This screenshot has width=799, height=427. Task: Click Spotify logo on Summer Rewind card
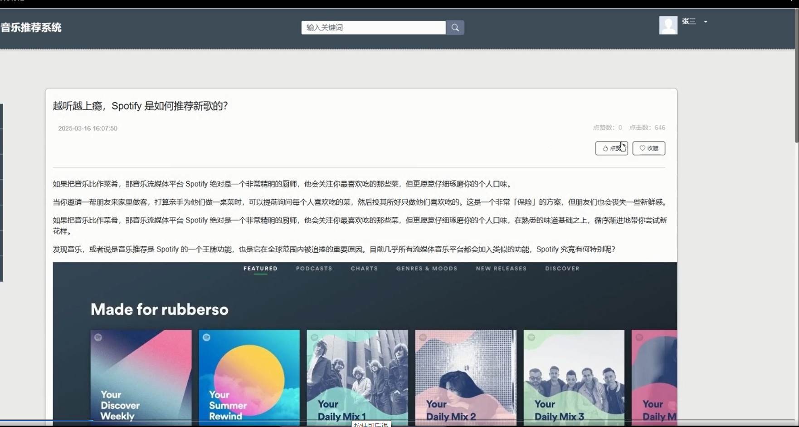pos(207,337)
